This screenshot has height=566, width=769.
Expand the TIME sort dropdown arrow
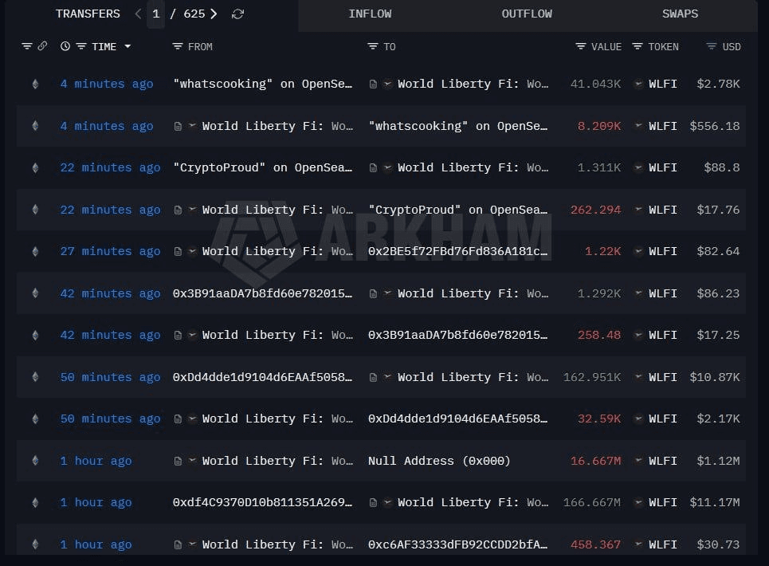pos(128,46)
